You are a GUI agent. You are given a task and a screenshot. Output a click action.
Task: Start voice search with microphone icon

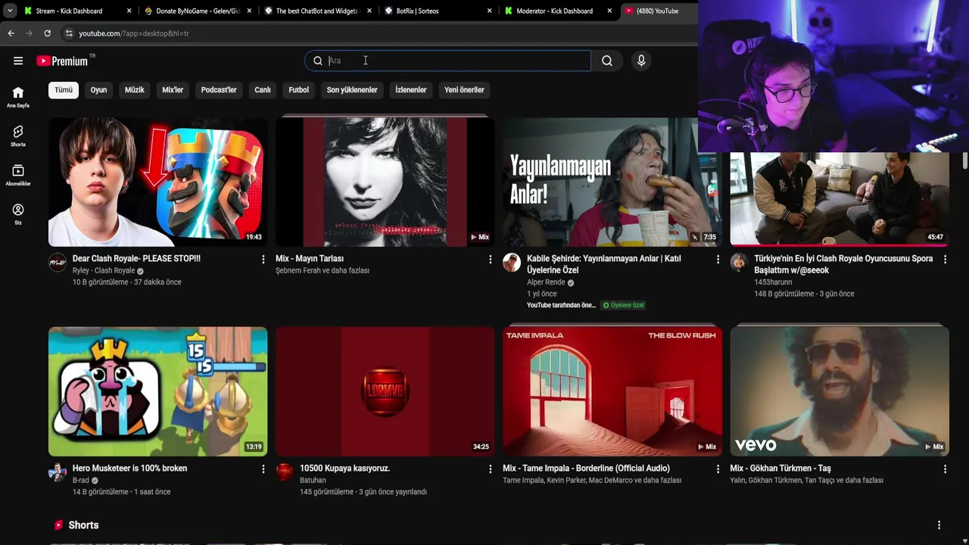[x=641, y=61]
